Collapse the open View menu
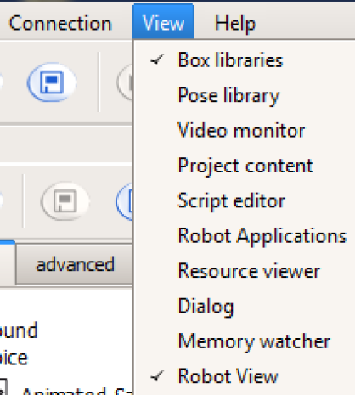The width and height of the screenshot is (355, 395). coord(163,22)
